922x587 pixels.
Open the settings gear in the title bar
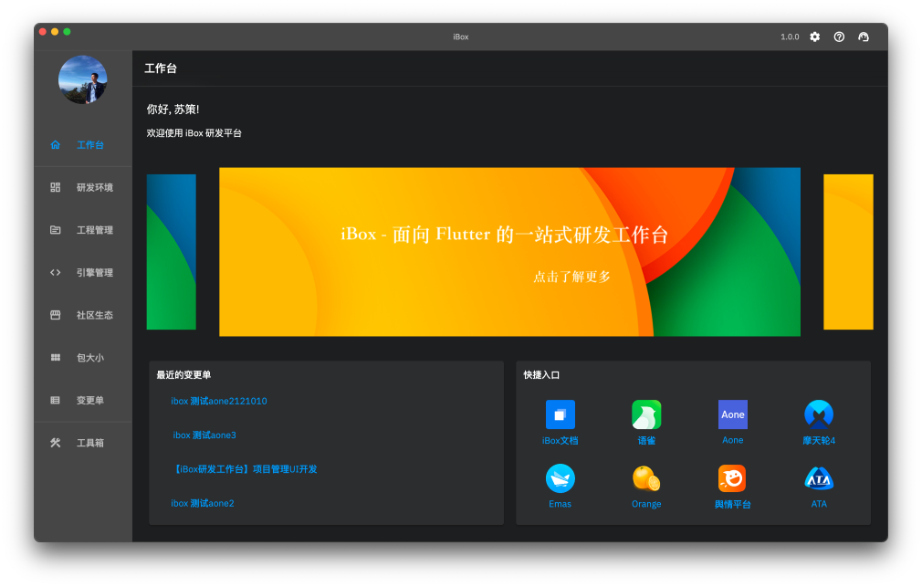814,37
